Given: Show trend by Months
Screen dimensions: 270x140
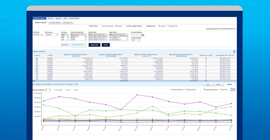Looking at the screenshot, I should [230, 85].
